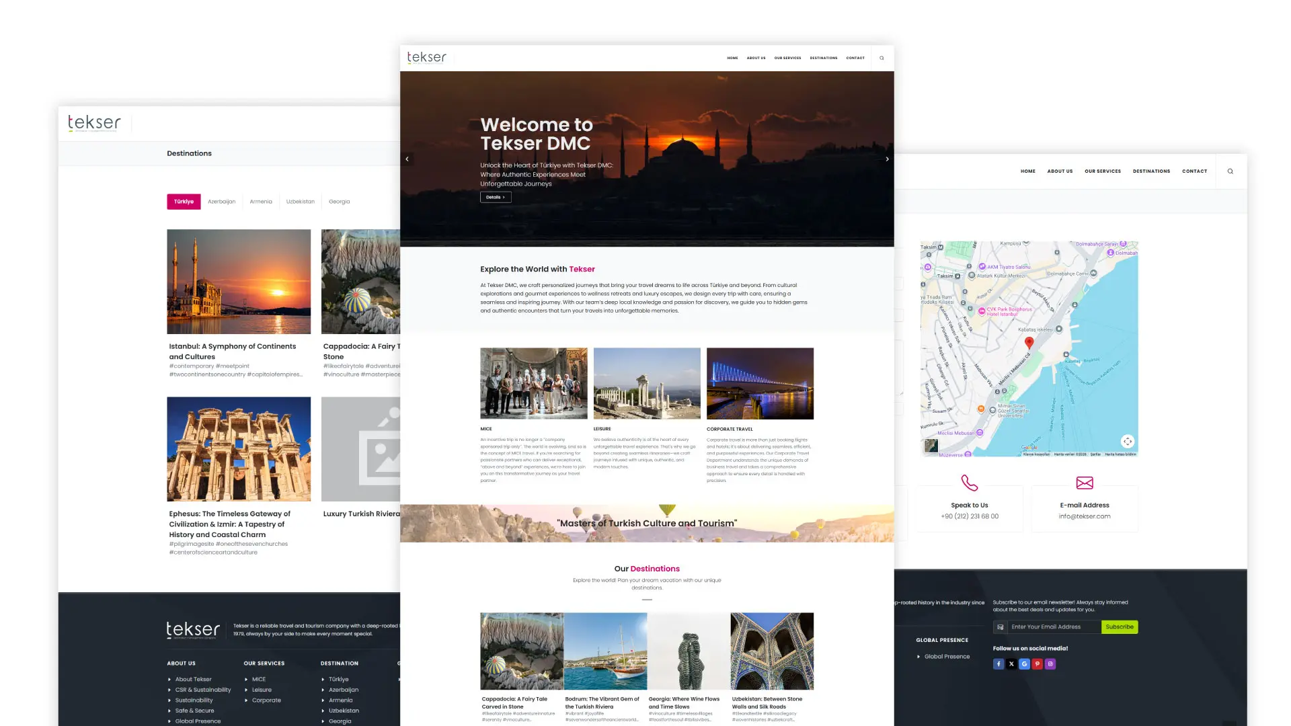Click the Google social media icon

[1024, 664]
